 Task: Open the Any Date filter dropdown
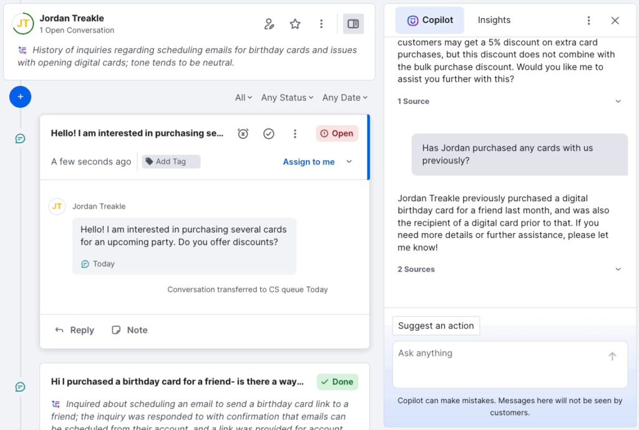[345, 98]
